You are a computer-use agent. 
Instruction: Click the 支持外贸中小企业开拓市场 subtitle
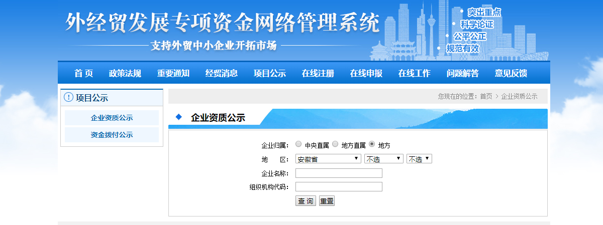[214, 46]
